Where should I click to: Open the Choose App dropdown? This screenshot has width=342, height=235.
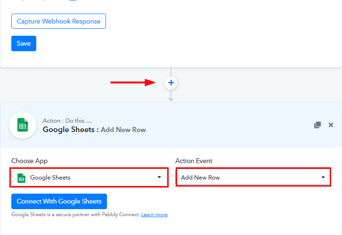click(x=89, y=177)
